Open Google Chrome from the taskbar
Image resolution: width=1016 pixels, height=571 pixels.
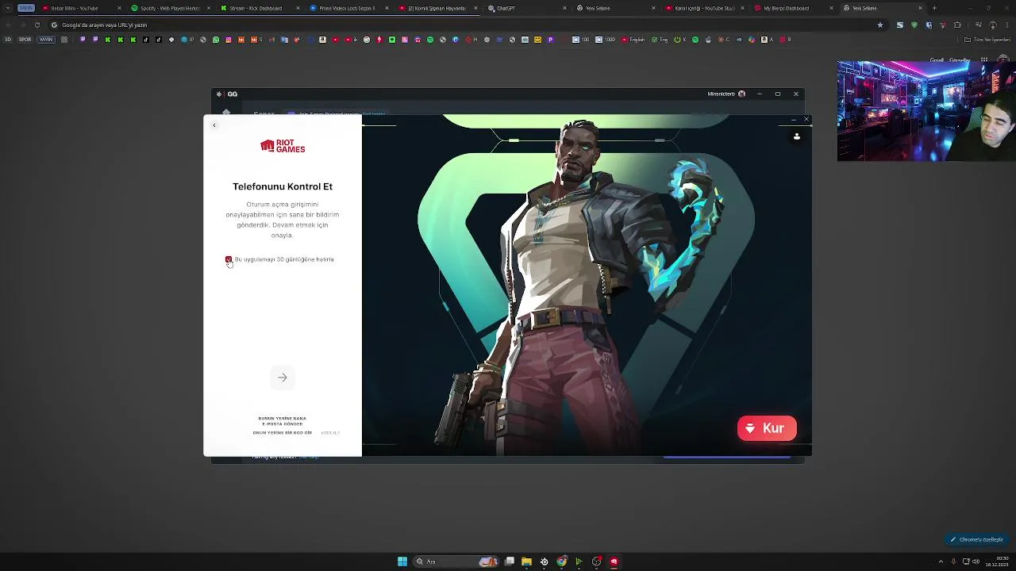(562, 561)
